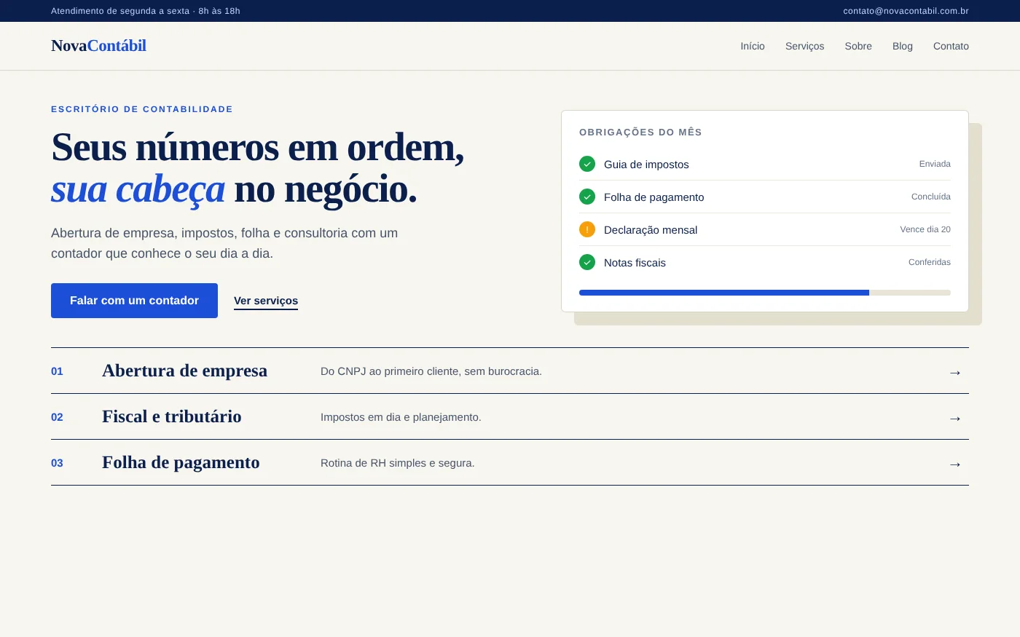The height and width of the screenshot is (637, 1020).
Task: Open the Sobre nav item
Action: click(x=858, y=46)
